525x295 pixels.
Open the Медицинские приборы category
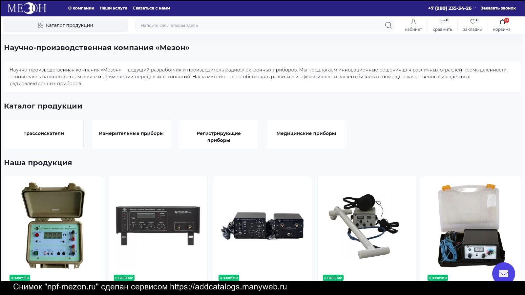coord(306,134)
